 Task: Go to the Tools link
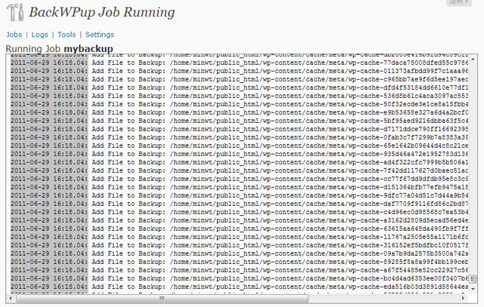tap(67, 35)
